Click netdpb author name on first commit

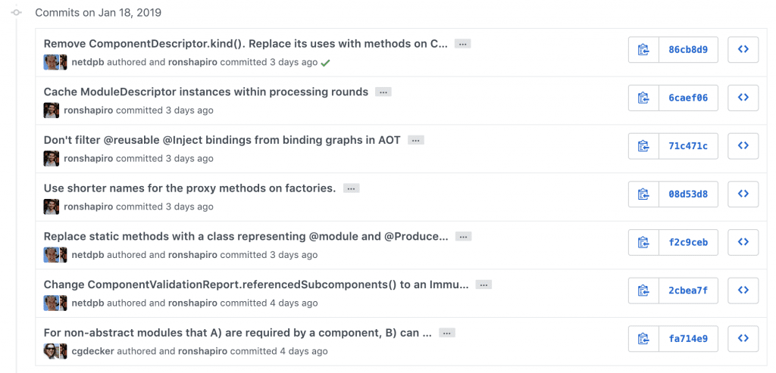click(87, 62)
